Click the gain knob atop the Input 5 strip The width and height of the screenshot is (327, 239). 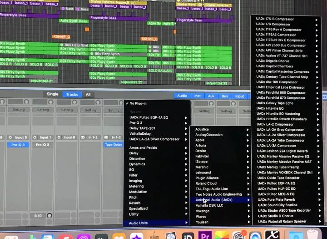tap(26, 102)
